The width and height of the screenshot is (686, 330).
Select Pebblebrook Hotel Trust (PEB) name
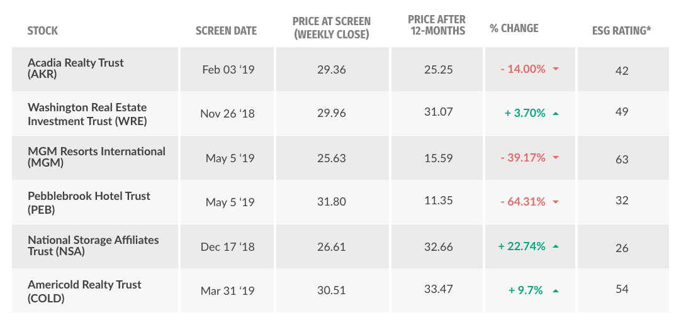tap(89, 202)
